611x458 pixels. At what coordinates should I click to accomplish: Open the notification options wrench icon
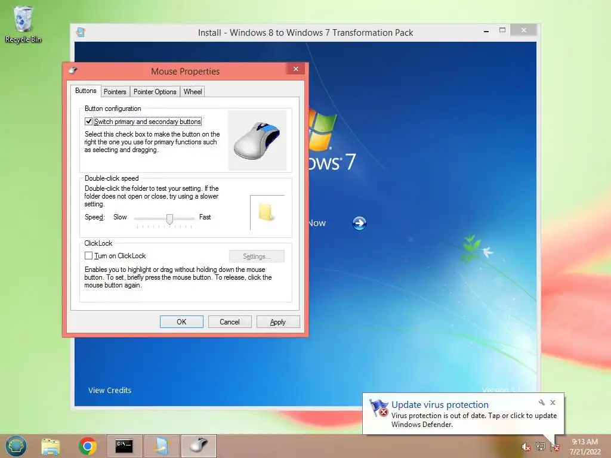tap(542, 403)
